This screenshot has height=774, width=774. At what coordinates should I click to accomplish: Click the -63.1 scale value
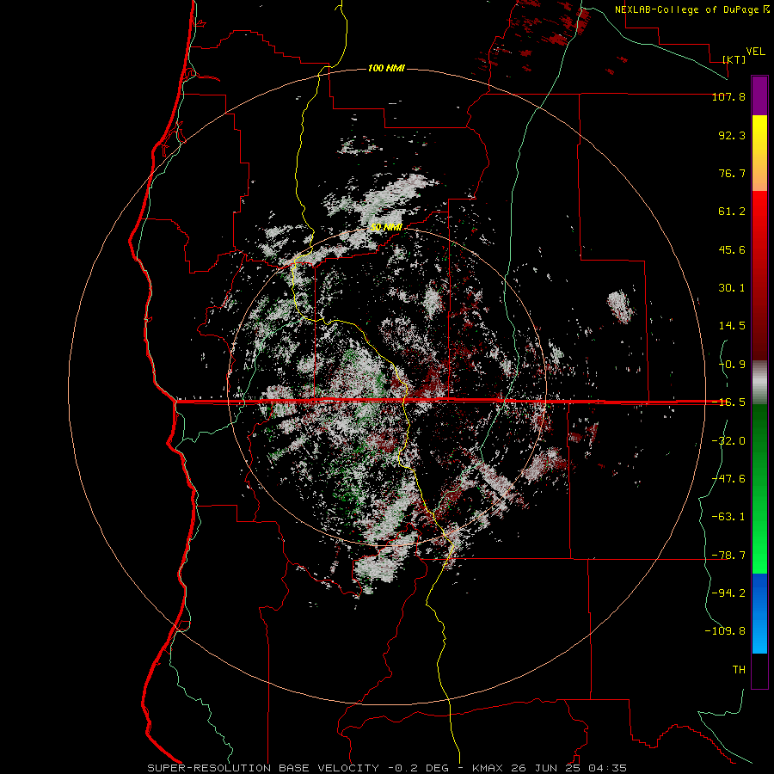click(728, 517)
